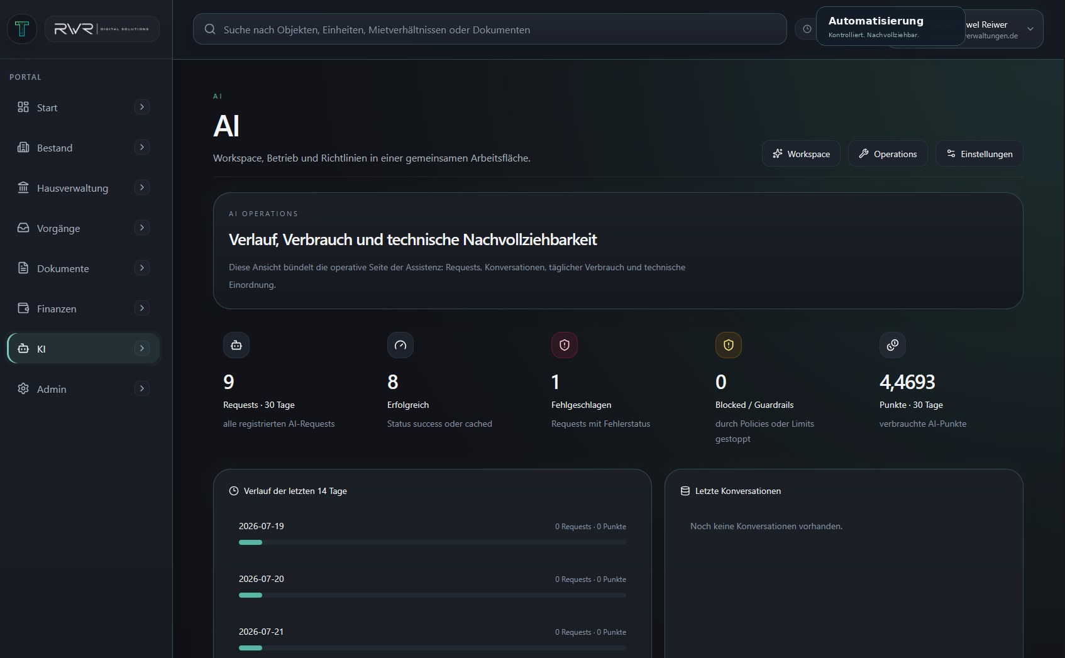Image resolution: width=1065 pixels, height=658 pixels.
Task: Expand the Finanzen submenu chevron
Action: click(142, 308)
